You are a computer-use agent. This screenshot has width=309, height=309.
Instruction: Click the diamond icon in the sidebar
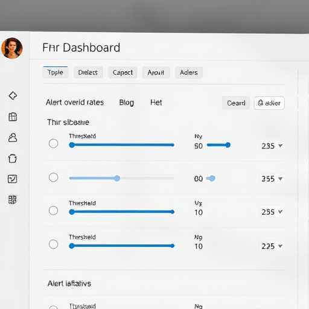(13, 95)
